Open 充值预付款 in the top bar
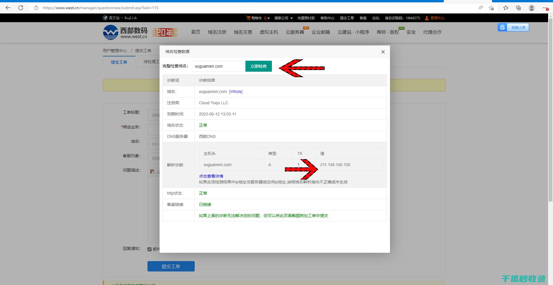The height and width of the screenshot is (285, 553). [306, 18]
